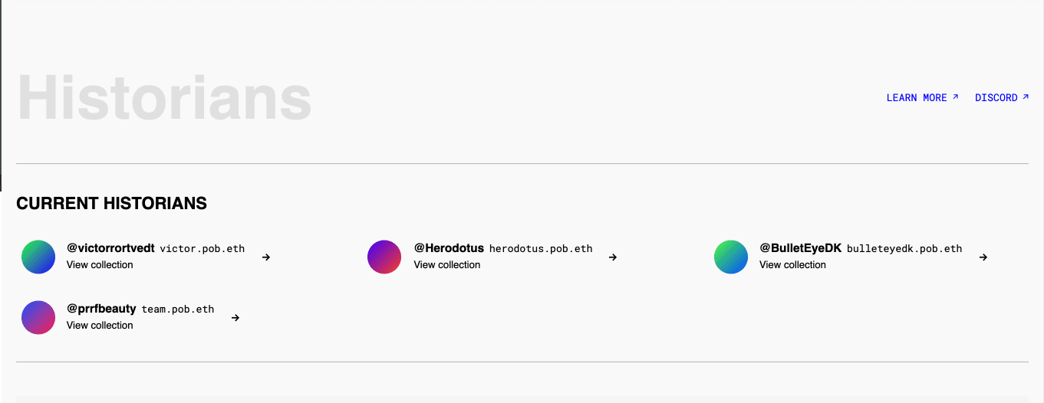Click the Historians page heading
1044x403 pixels.
164,97
